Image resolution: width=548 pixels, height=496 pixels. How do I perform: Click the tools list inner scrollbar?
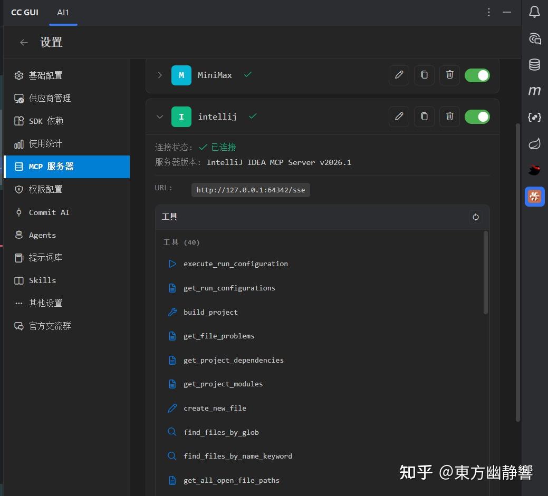[x=485, y=273]
